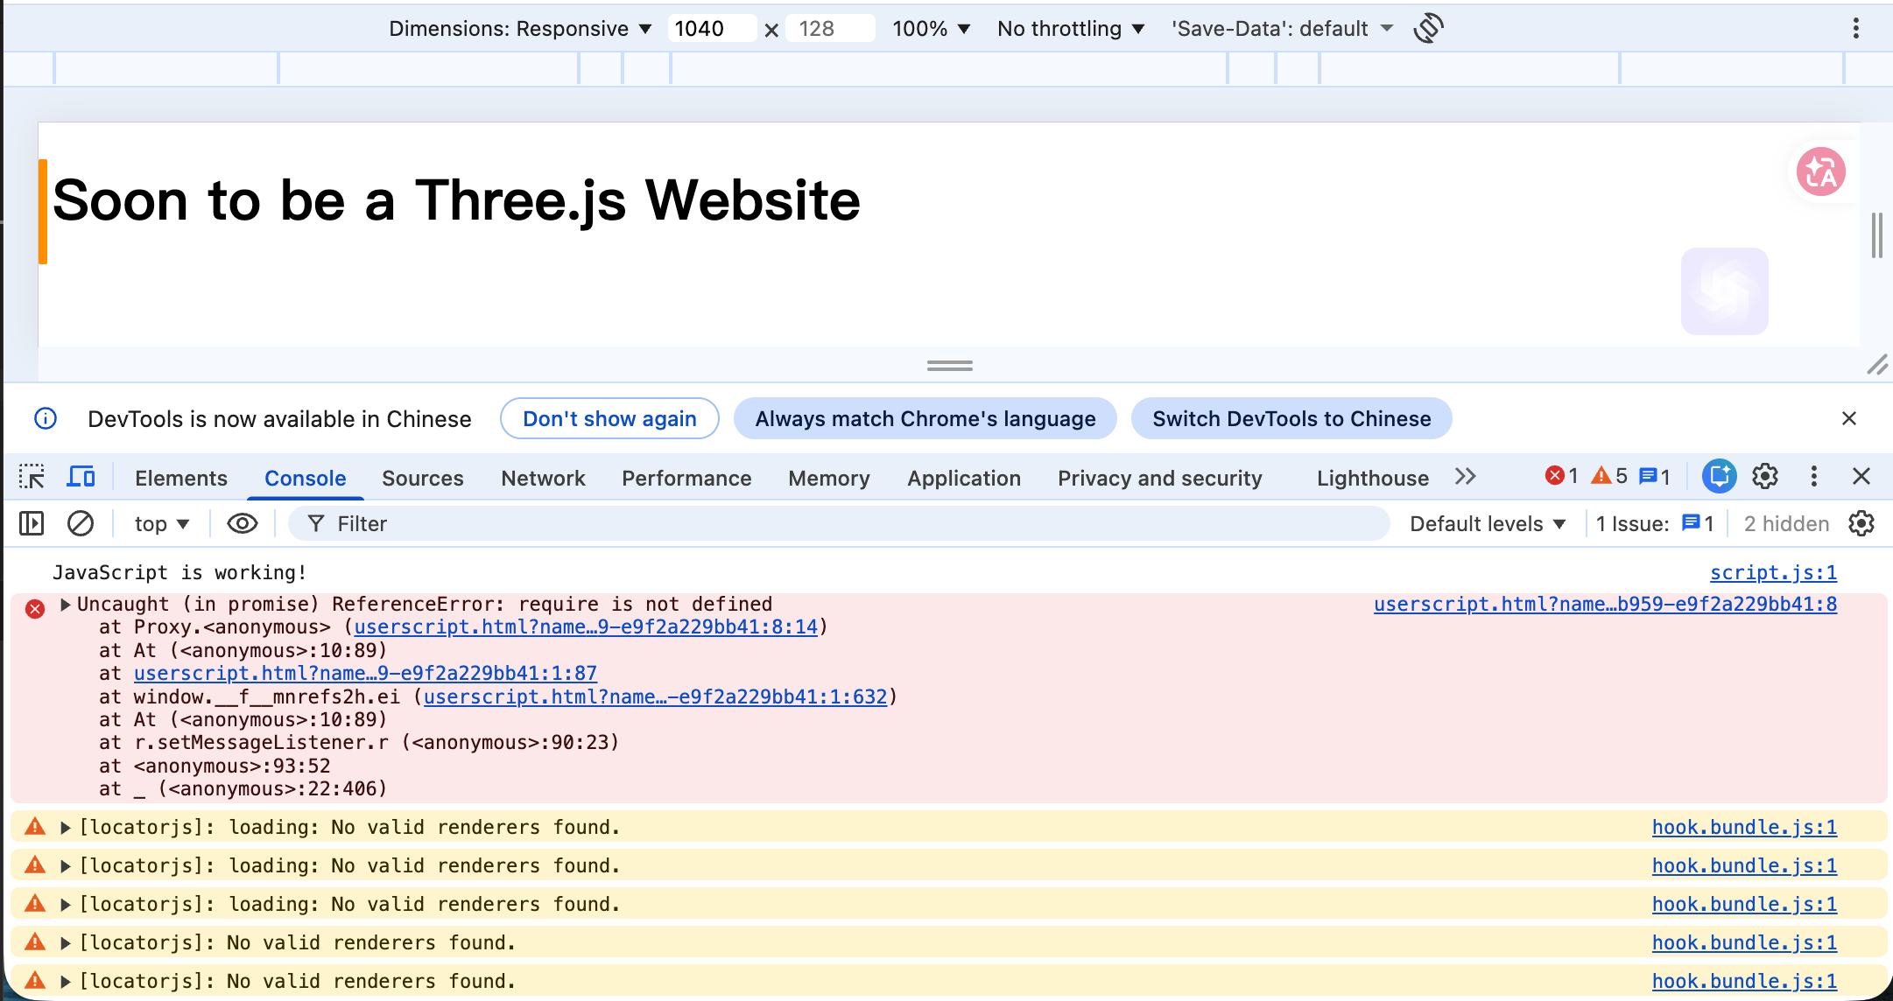Click the info icon in the notification bar
Screen dimensions: 1893x1001
pyautogui.click(x=46, y=418)
